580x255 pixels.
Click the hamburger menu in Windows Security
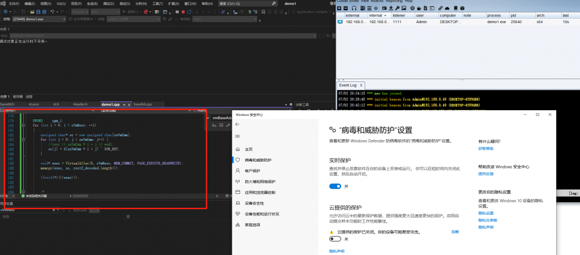(237, 136)
